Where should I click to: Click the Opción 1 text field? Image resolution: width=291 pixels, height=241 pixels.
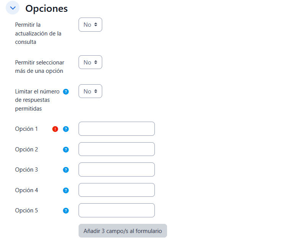[x=117, y=129]
